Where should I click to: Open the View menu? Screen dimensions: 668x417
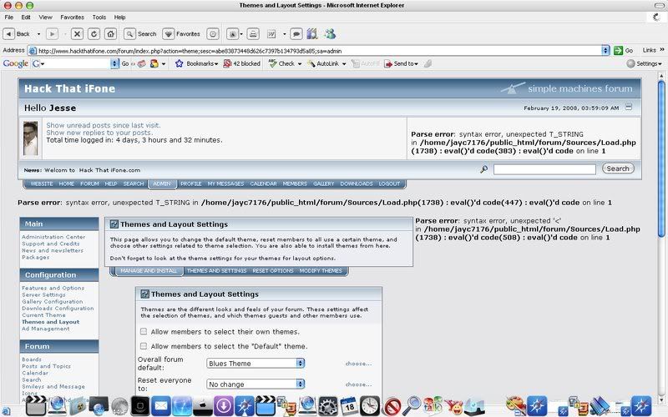click(x=45, y=18)
